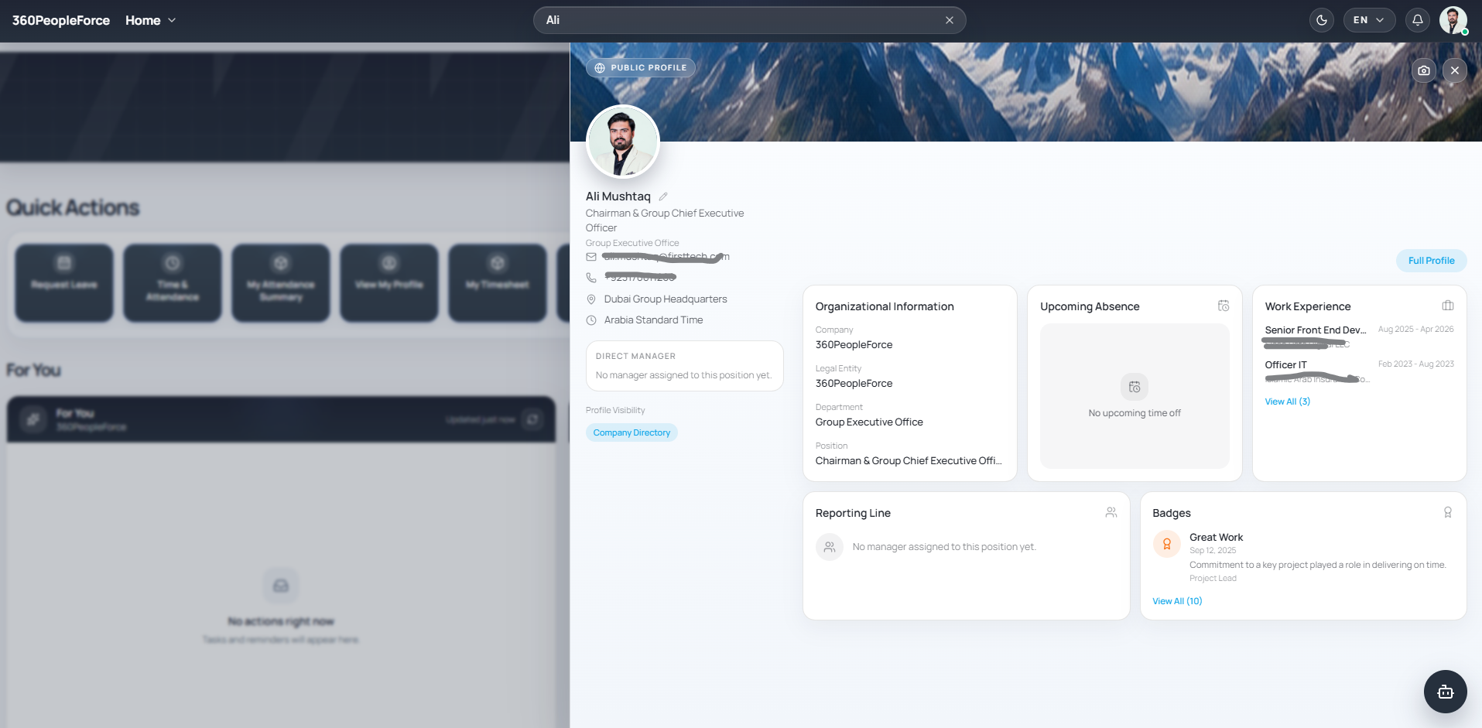
Task: Open View My Profile quick action
Action: [389, 283]
